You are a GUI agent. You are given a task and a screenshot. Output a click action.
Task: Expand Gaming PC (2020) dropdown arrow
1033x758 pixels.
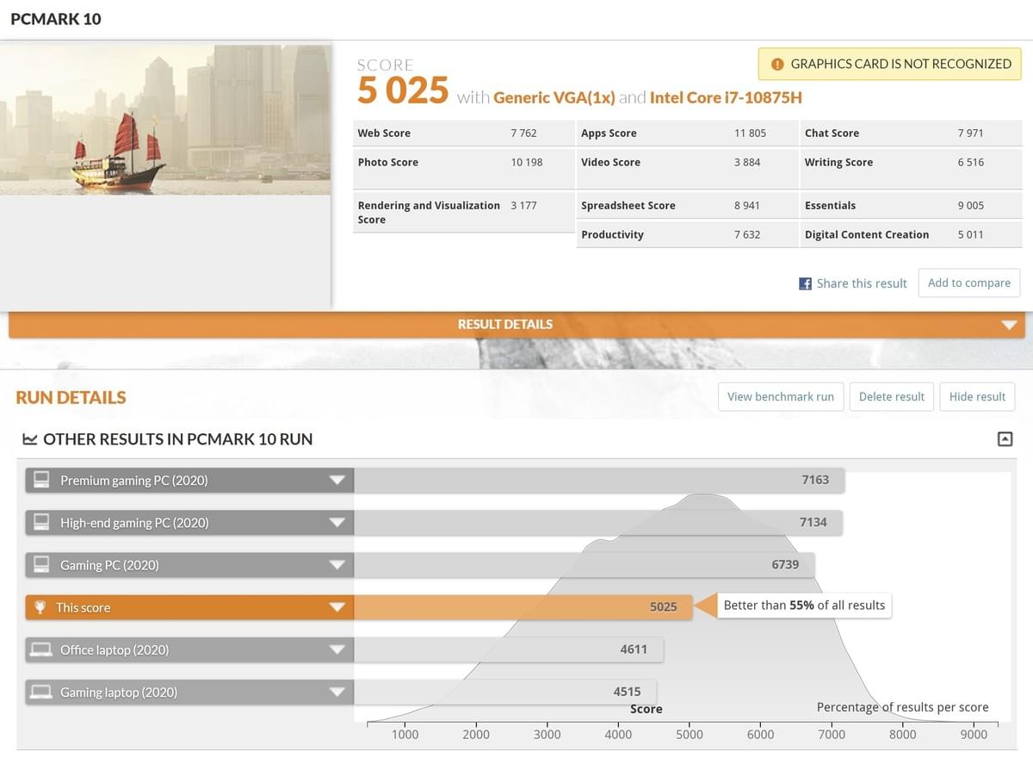tap(337, 565)
